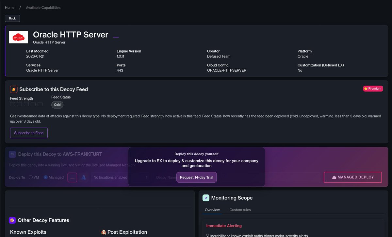Switch to the Custom rules tab
392x237 pixels.
[240, 210]
